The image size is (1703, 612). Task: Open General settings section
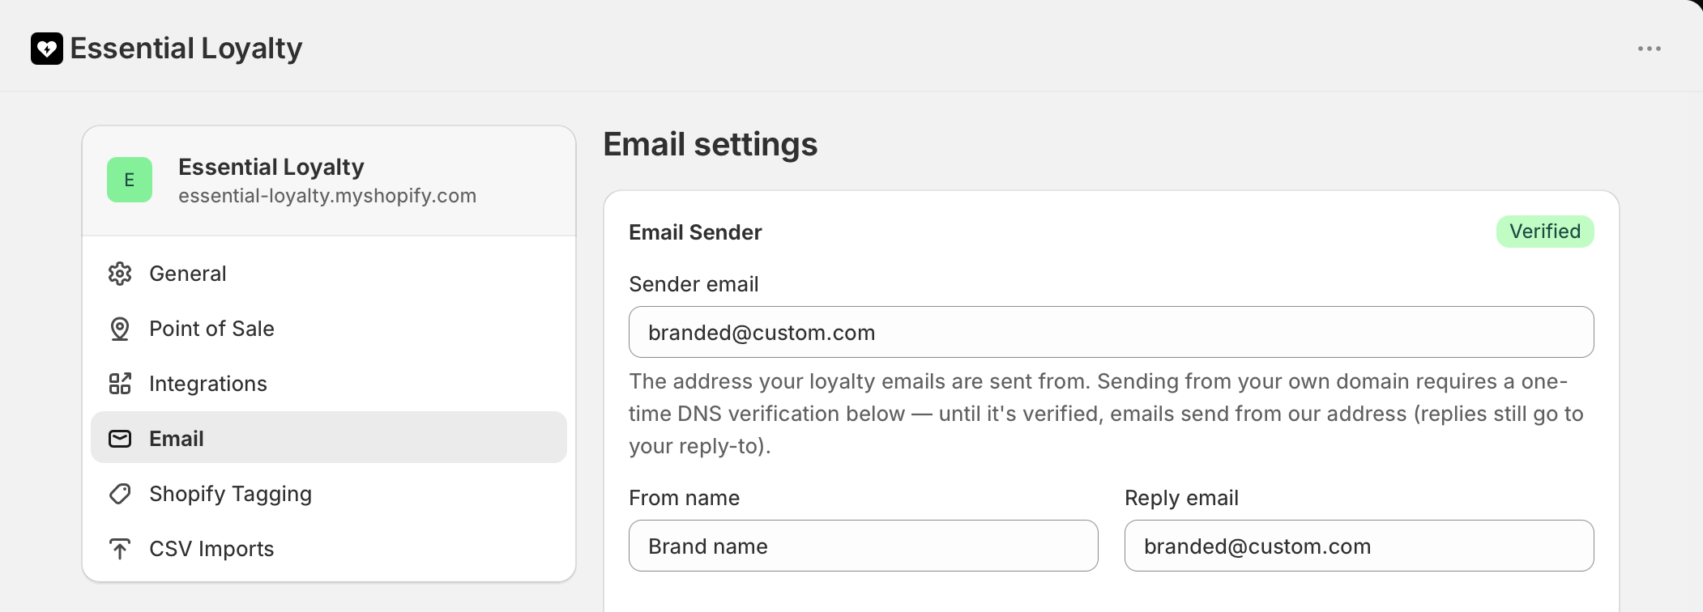coord(329,274)
